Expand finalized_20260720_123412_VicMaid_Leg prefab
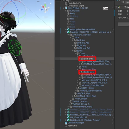This screenshot has height=129, width=129. [66, 115]
